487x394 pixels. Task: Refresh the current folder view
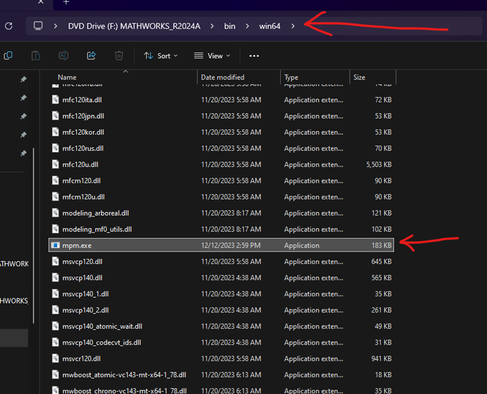pos(8,26)
